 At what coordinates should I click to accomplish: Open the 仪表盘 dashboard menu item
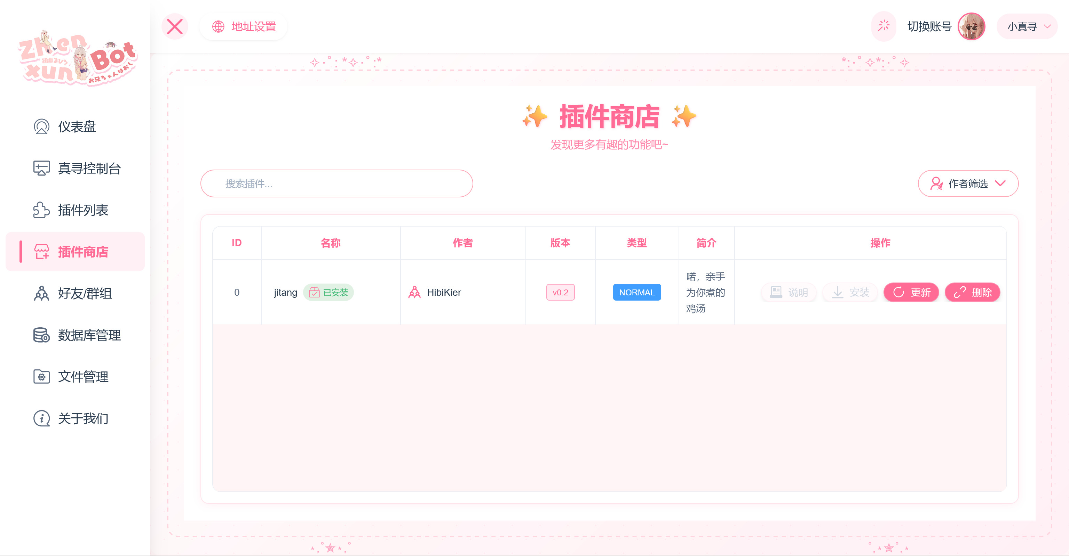click(x=77, y=127)
